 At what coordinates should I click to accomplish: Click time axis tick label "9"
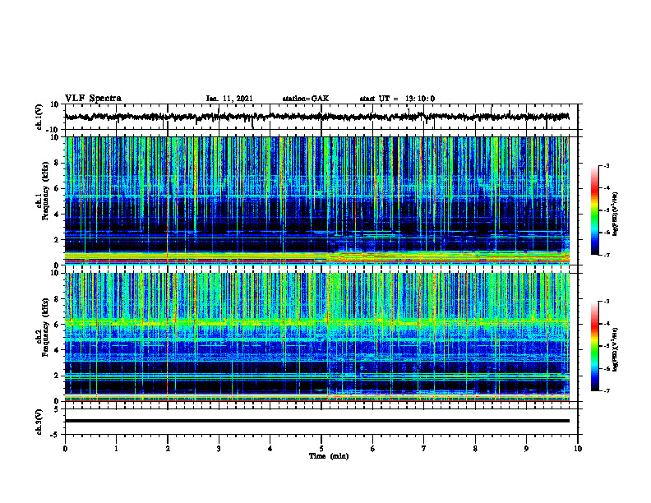pos(526,449)
